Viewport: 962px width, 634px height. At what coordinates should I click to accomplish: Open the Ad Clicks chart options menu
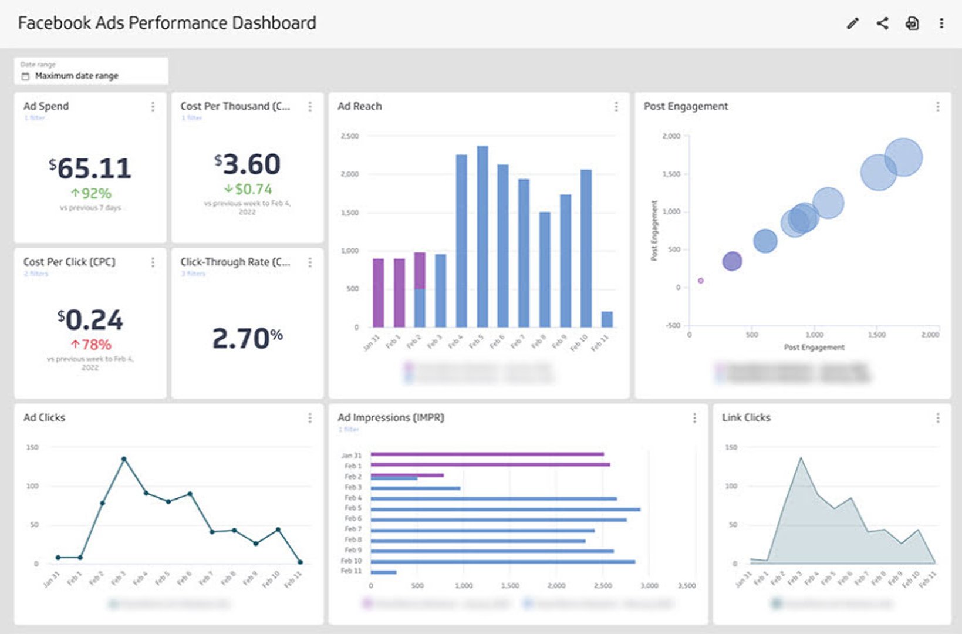coord(310,418)
